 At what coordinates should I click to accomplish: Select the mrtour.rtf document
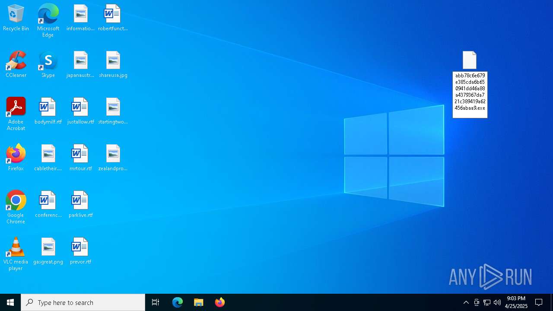pyautogui.click(x=80, y=158)
